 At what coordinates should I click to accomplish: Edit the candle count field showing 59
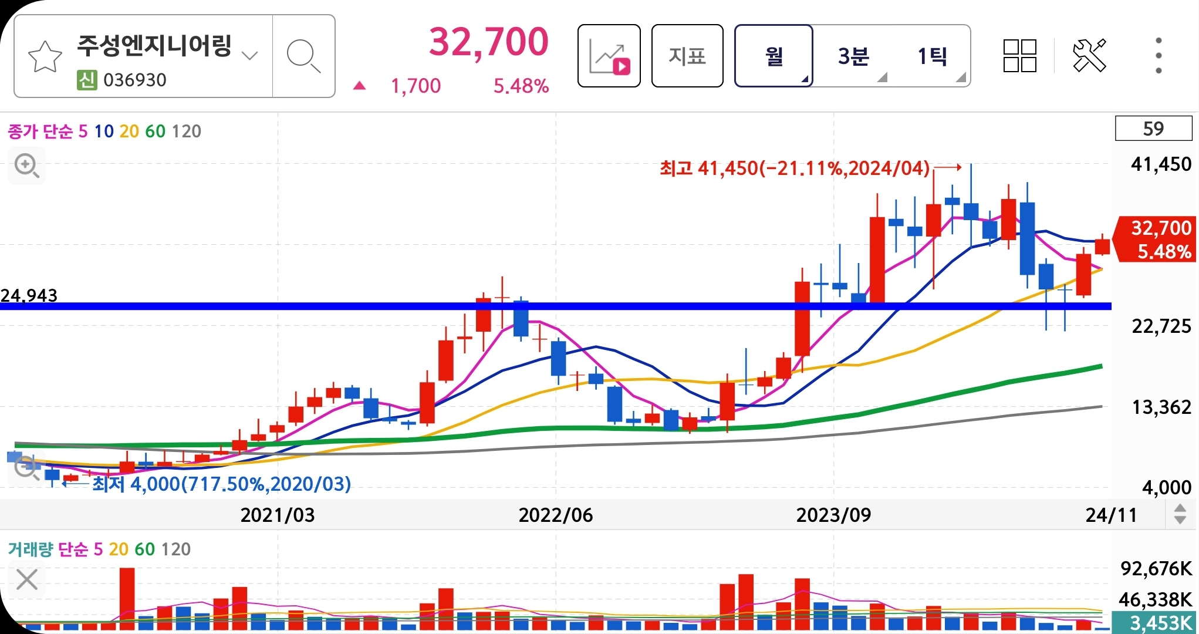(1153, 129)
